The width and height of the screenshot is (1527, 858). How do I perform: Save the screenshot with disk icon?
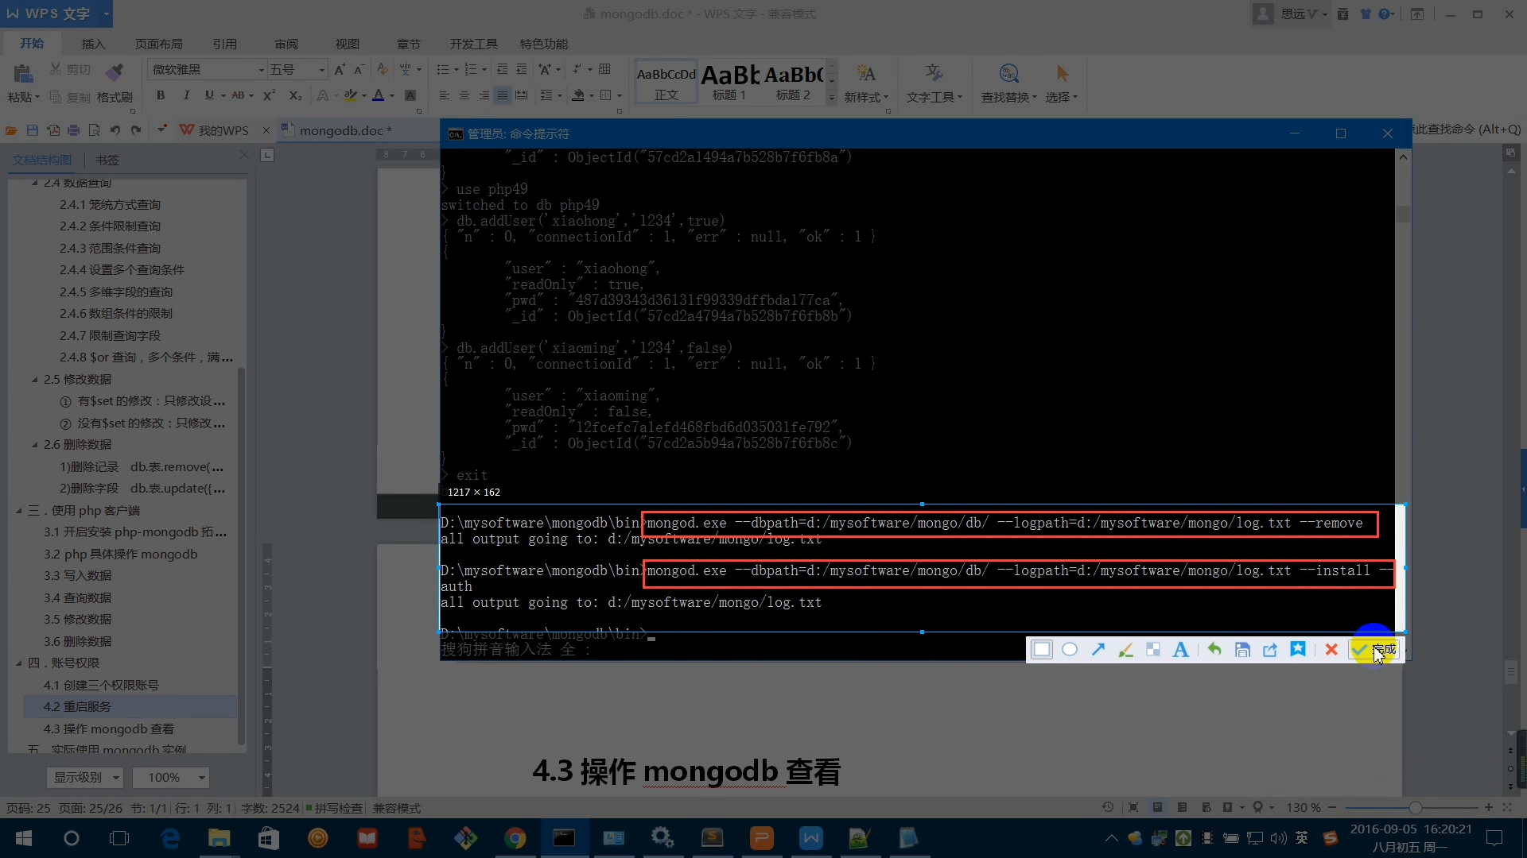coord(1242,650)
